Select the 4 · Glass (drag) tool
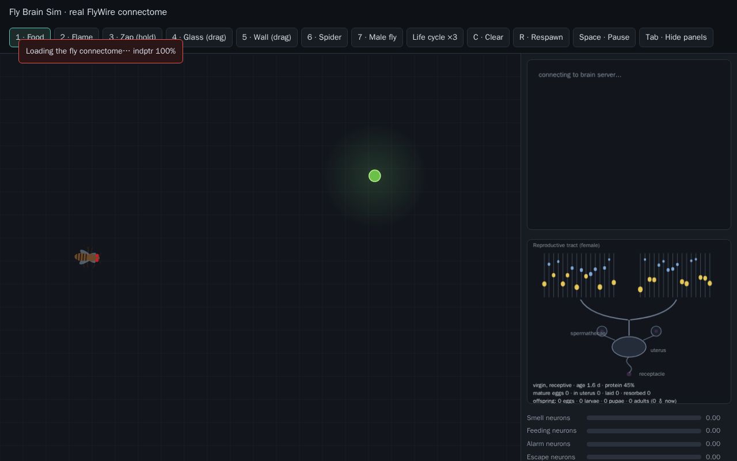 point(199,37)
